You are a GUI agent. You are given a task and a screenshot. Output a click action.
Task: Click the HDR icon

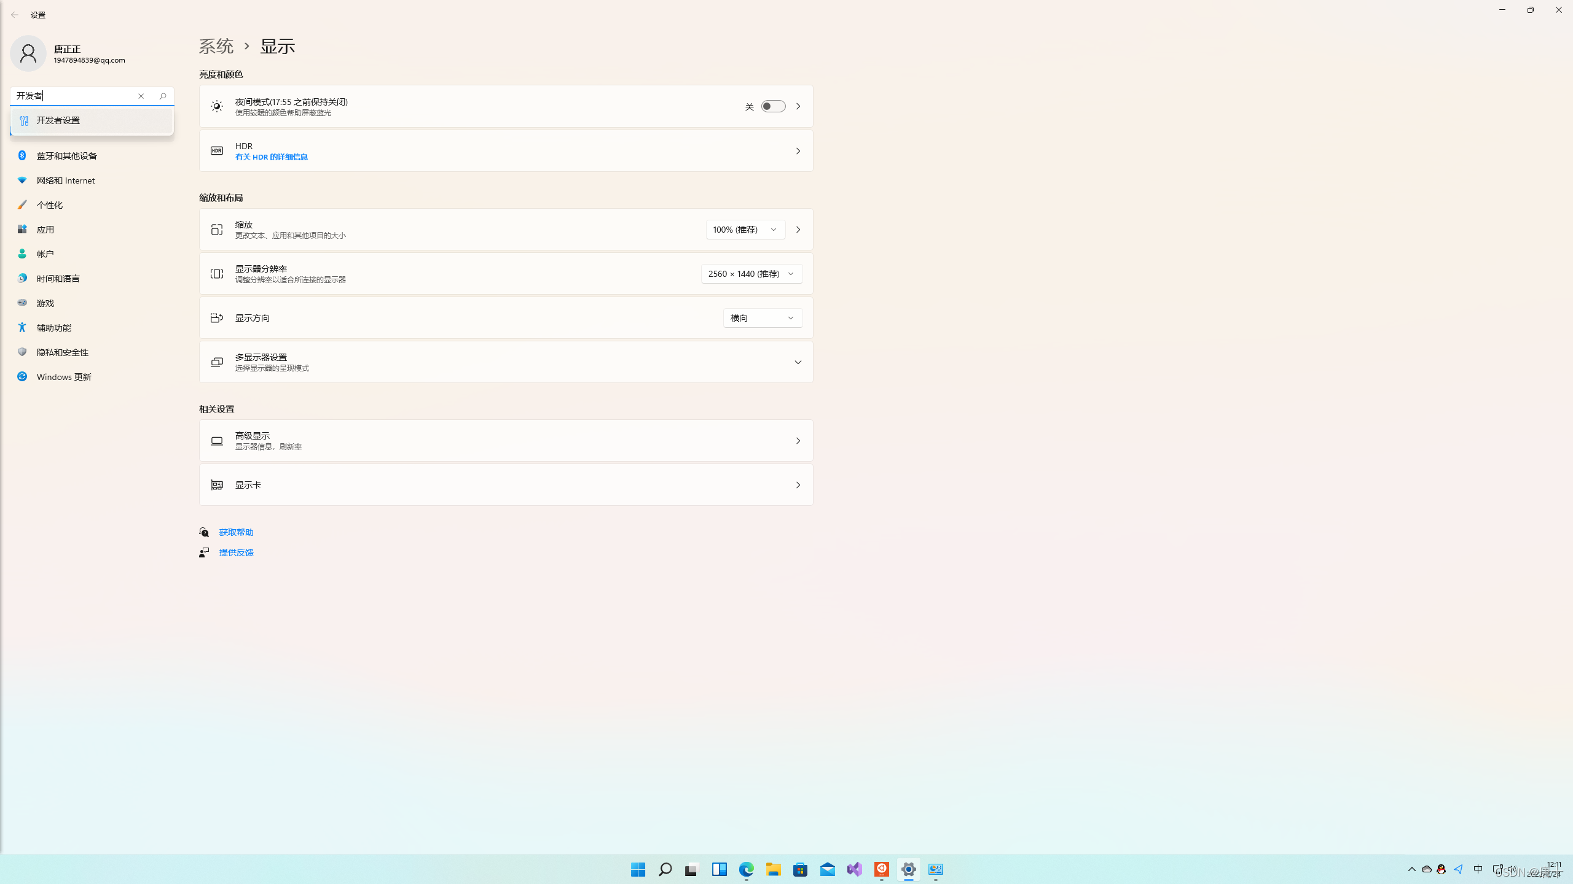(217, 151)
